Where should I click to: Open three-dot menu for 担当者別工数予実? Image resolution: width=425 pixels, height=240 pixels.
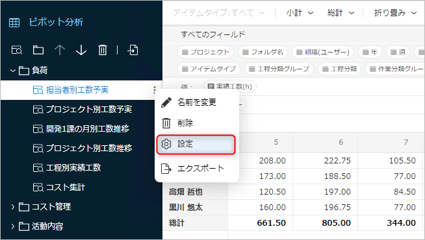click(154, 90)
